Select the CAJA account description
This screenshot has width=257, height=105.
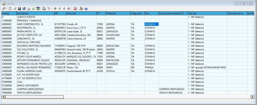[35, 82]
